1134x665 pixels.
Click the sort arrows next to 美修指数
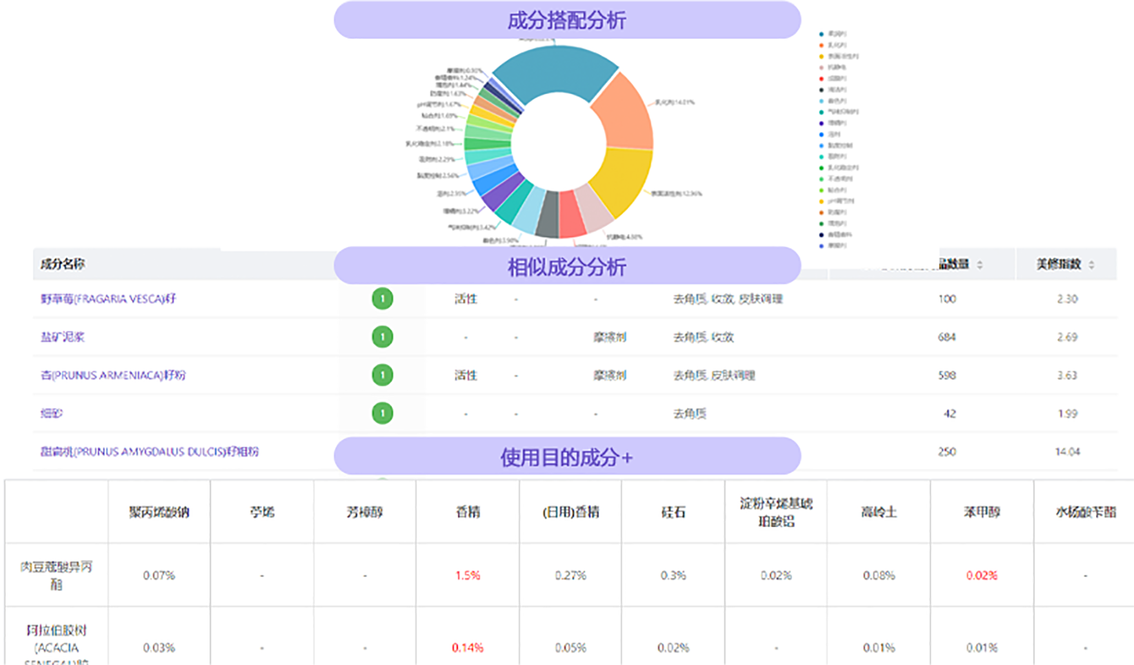[x=1091, y=265]
